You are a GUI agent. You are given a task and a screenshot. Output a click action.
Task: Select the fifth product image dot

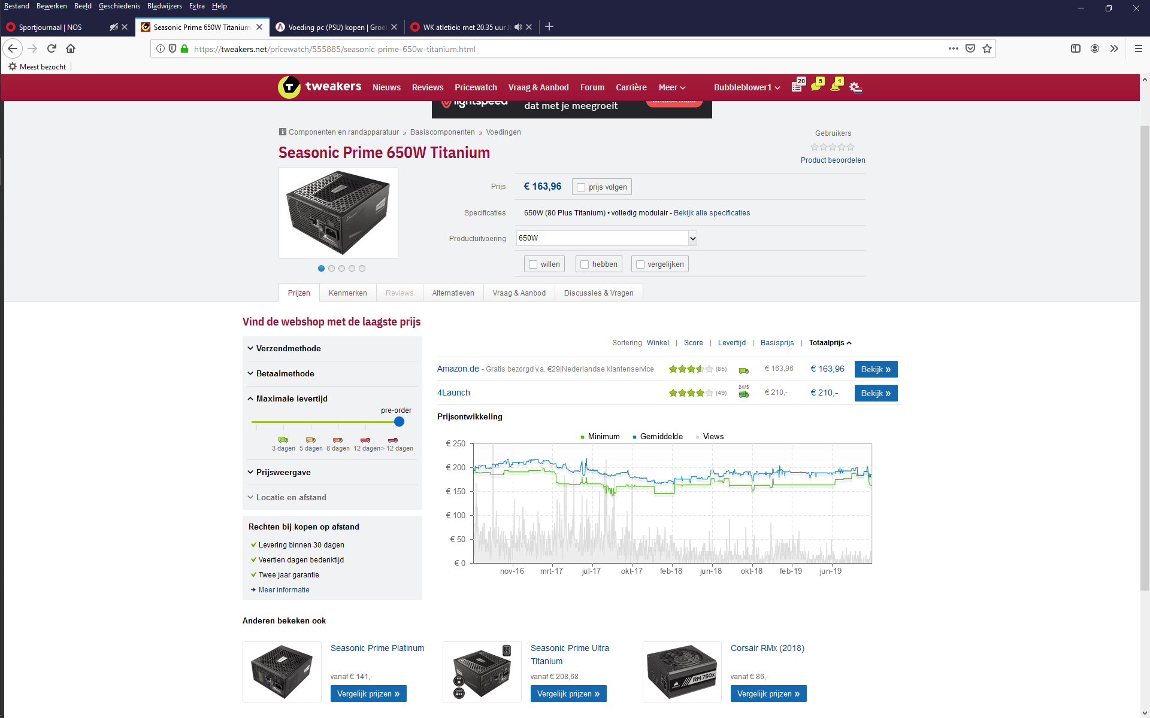pos(362,269)
